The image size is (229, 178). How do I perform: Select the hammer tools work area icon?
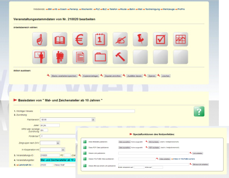pos(120,57)
